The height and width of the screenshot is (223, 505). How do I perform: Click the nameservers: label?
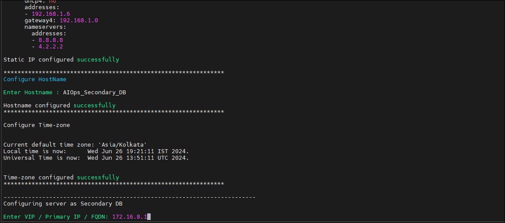coord(46,27)
